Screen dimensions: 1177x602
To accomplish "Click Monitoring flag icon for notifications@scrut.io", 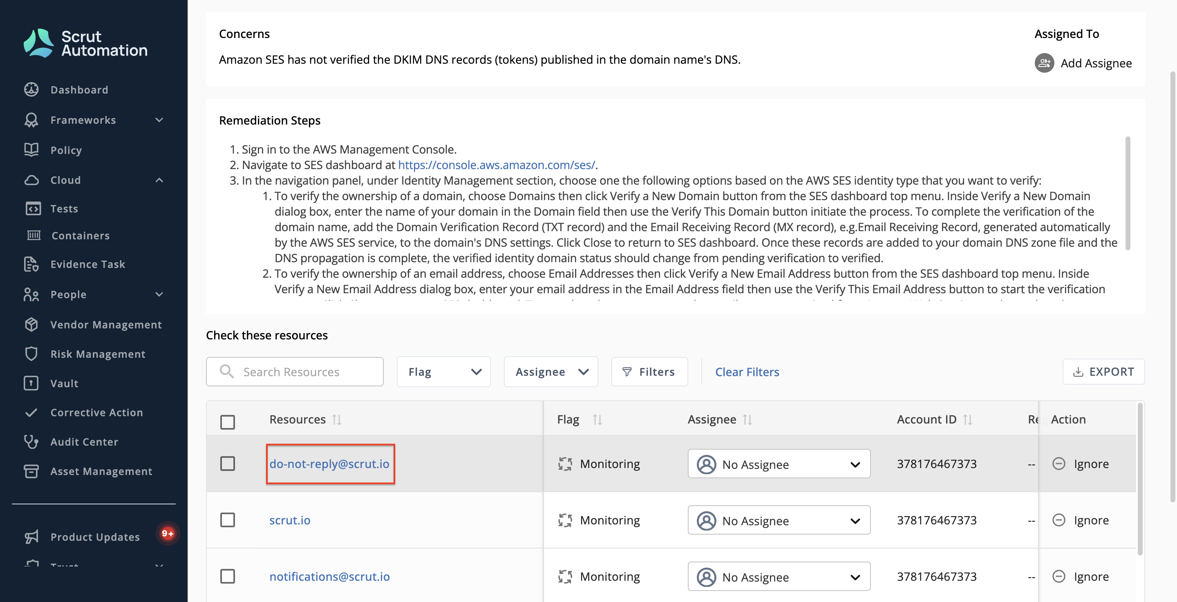I will click(565, 576).
